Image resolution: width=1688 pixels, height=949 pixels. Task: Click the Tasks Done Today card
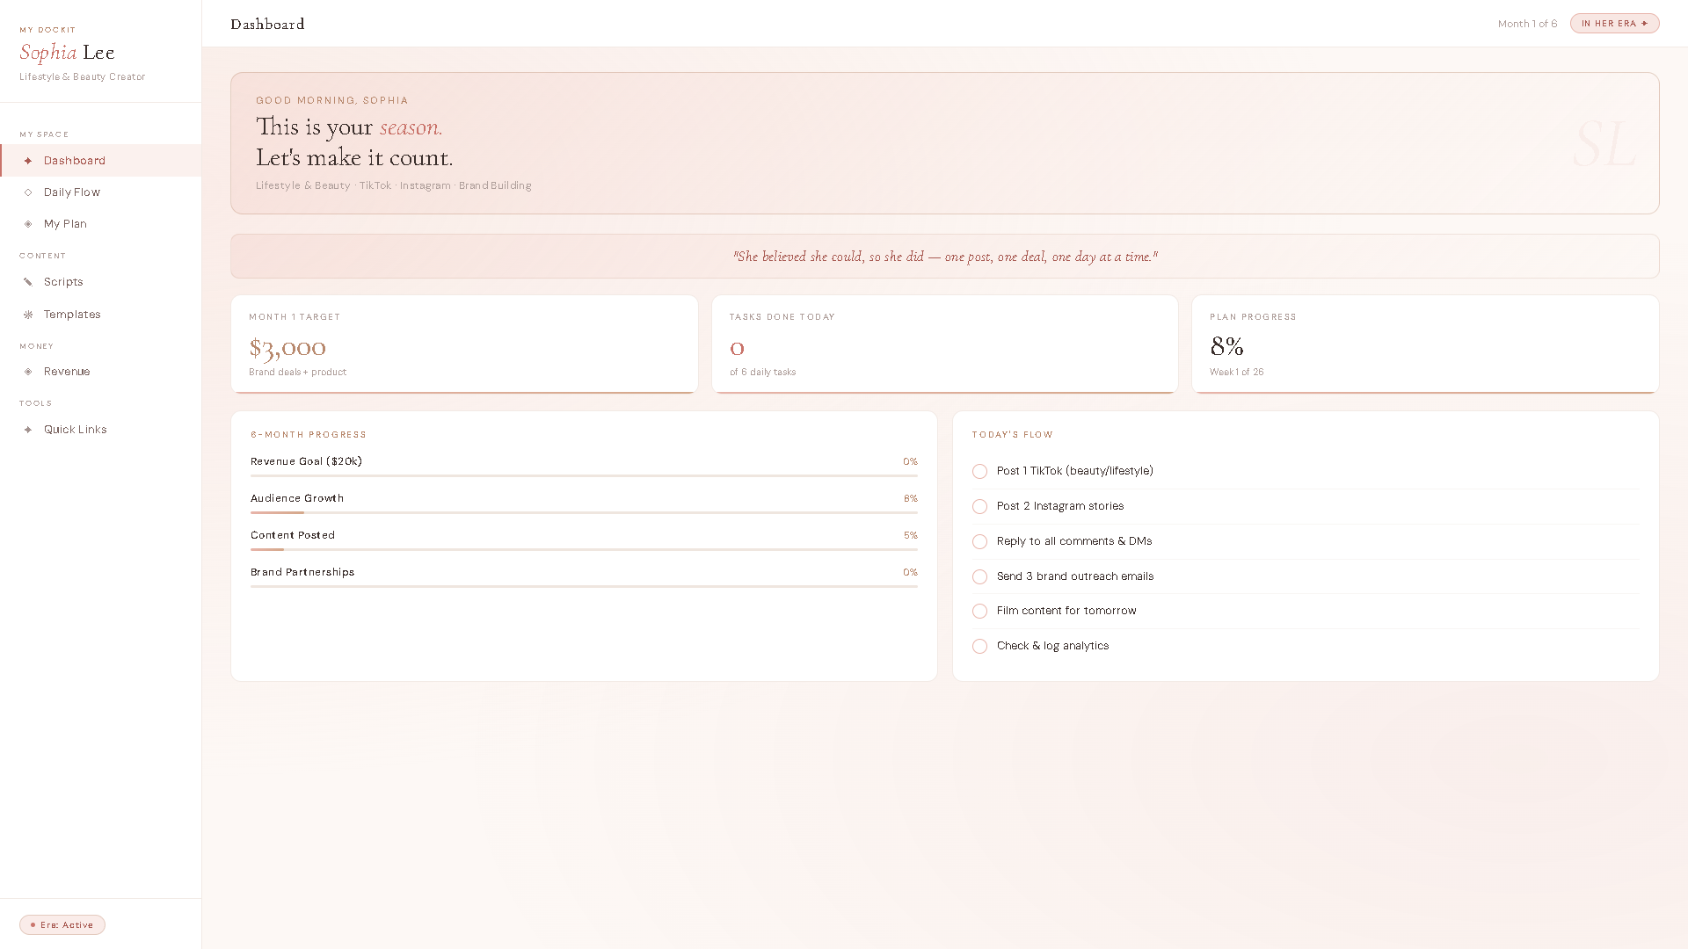[945, 344]
